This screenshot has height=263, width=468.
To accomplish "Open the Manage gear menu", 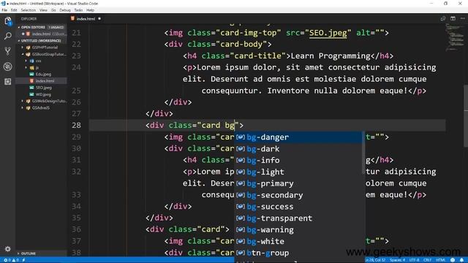I will tap(8, 248).
